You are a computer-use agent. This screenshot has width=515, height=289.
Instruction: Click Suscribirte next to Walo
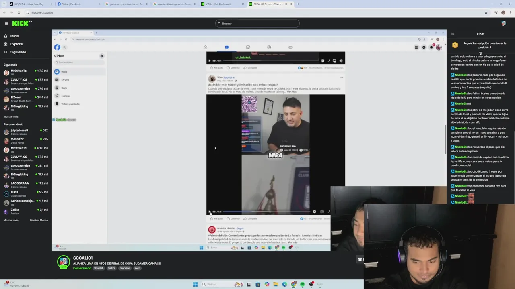coord(229,77)
